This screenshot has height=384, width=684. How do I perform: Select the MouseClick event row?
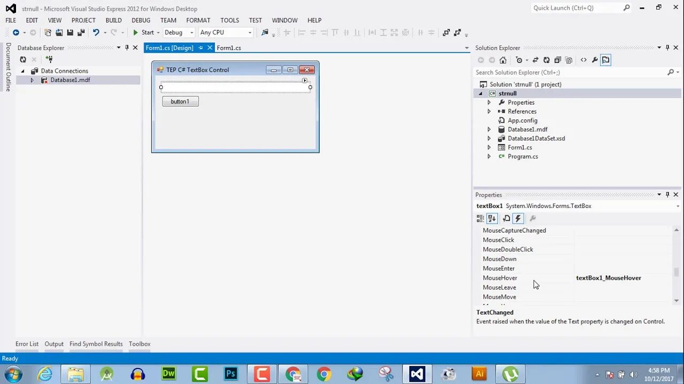577,240
